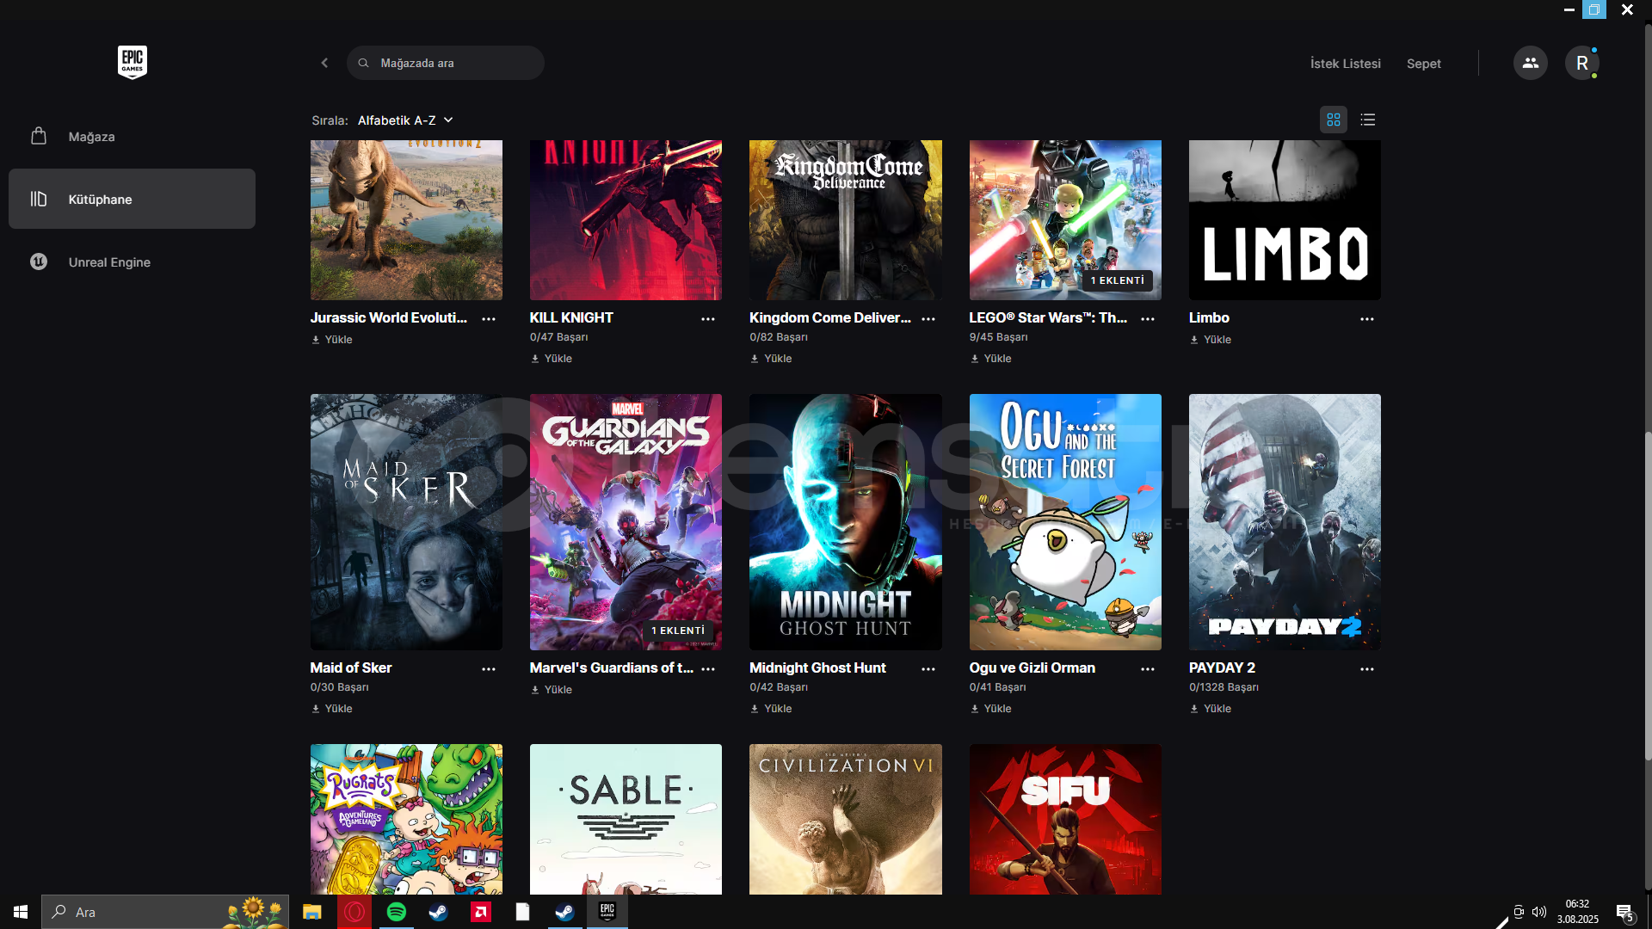This screenshot has width=1652, height=929.
Task: Install LEGO Star Wars via Yükle
Action: [991, 359]
